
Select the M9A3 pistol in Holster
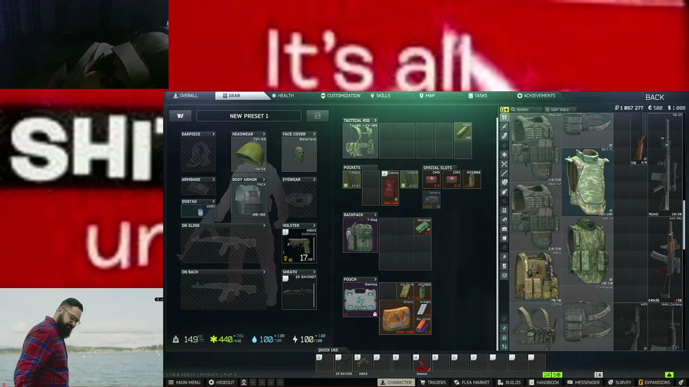[x=299, y=246]
